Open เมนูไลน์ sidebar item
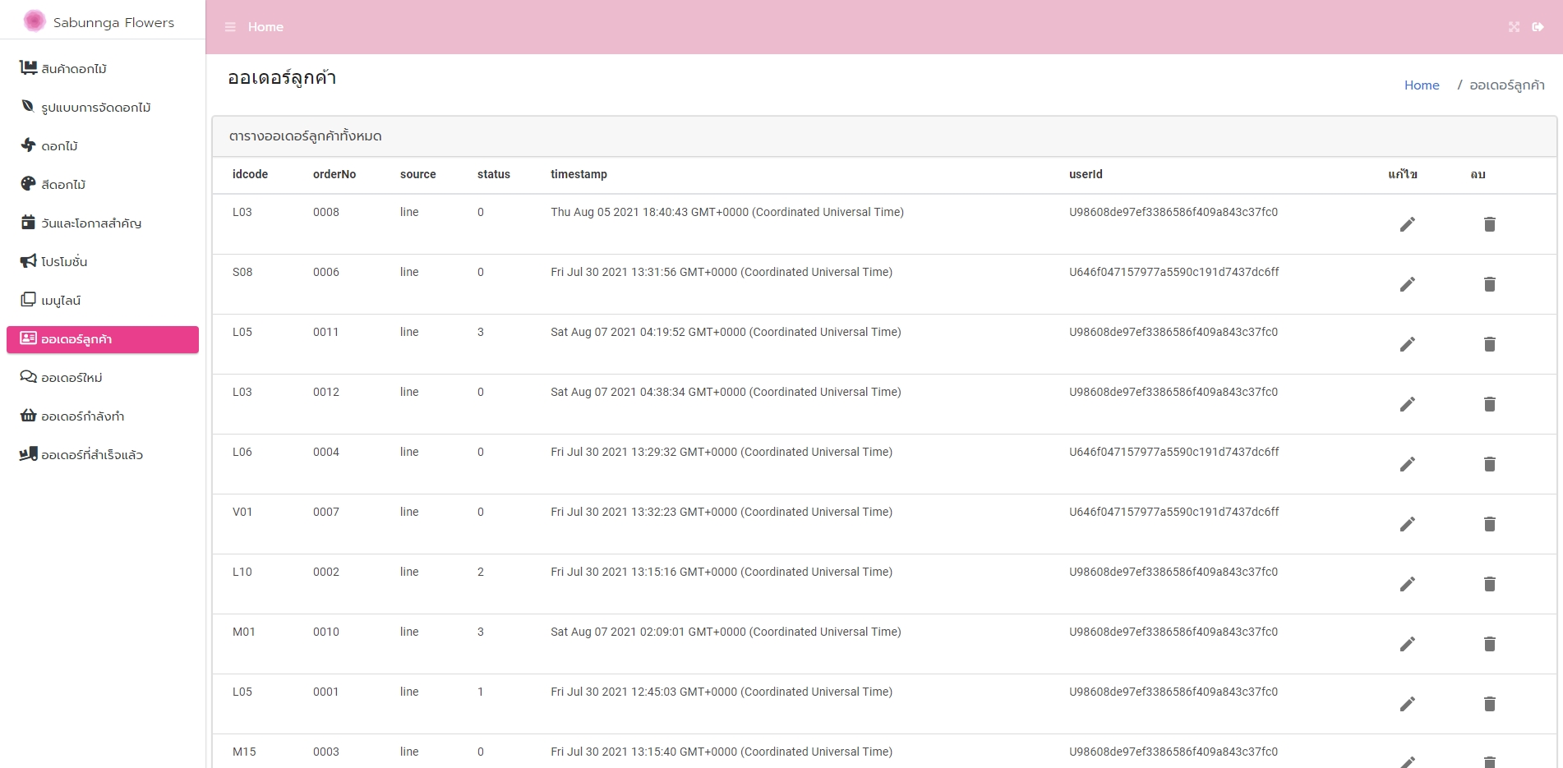Screen dimensions: 1563x768 tap(103, 300)
